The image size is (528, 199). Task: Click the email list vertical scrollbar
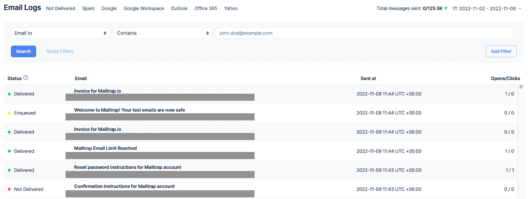tap(521, 87)
